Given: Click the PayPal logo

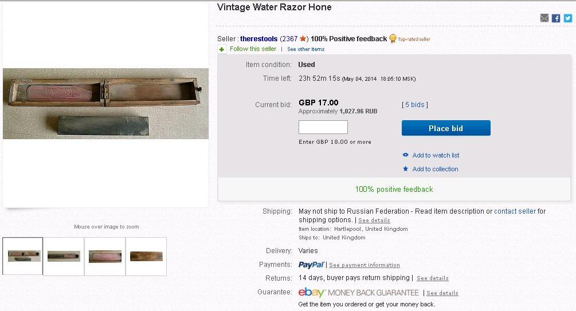Looking at the screenshot, I should tap(311, 265).
